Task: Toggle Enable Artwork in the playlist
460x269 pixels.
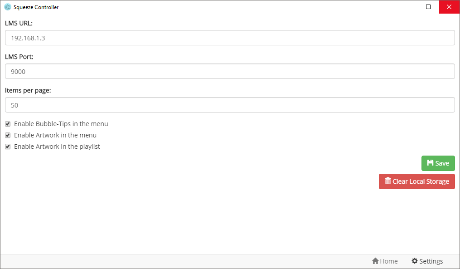Action: pyautogui.click(x=8, y=147)
